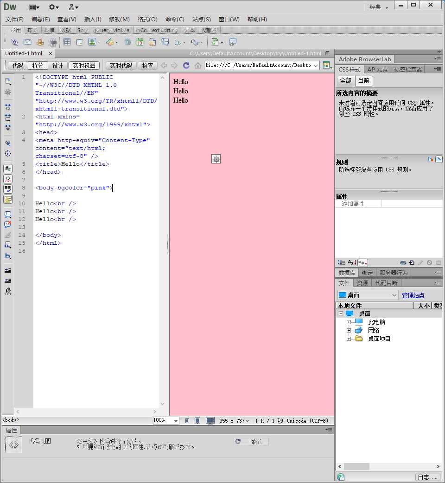
Task: Insert a horizontal rule
Action: click(52, 42)
